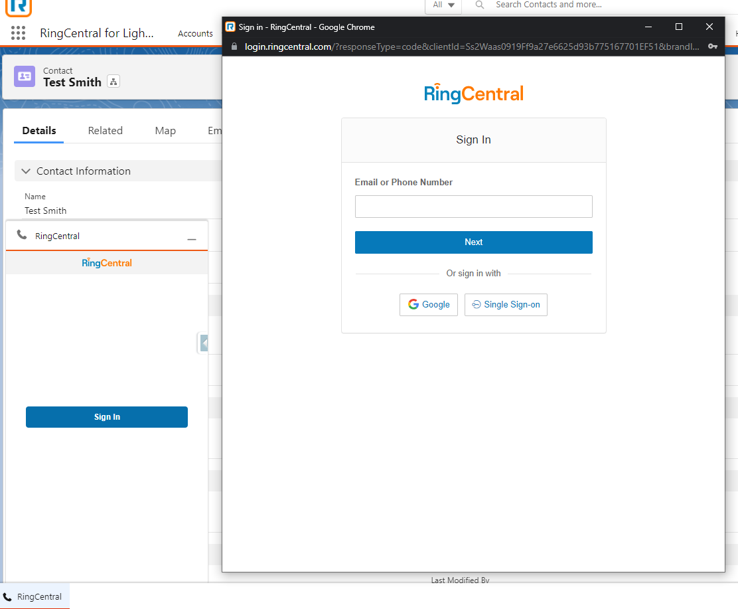Click the RingCentral logo inside the softphone widget

pyautogui.click(x=107, y=263)
